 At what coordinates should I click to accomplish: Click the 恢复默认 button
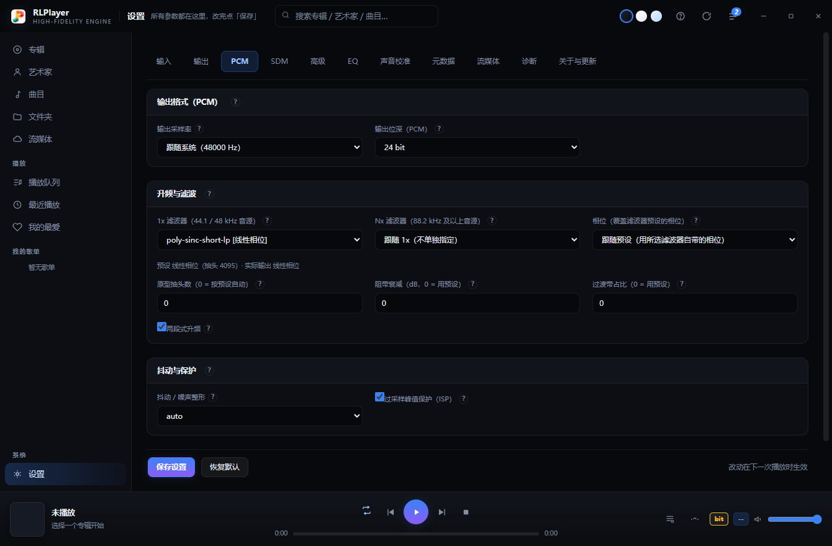point(225,467)
